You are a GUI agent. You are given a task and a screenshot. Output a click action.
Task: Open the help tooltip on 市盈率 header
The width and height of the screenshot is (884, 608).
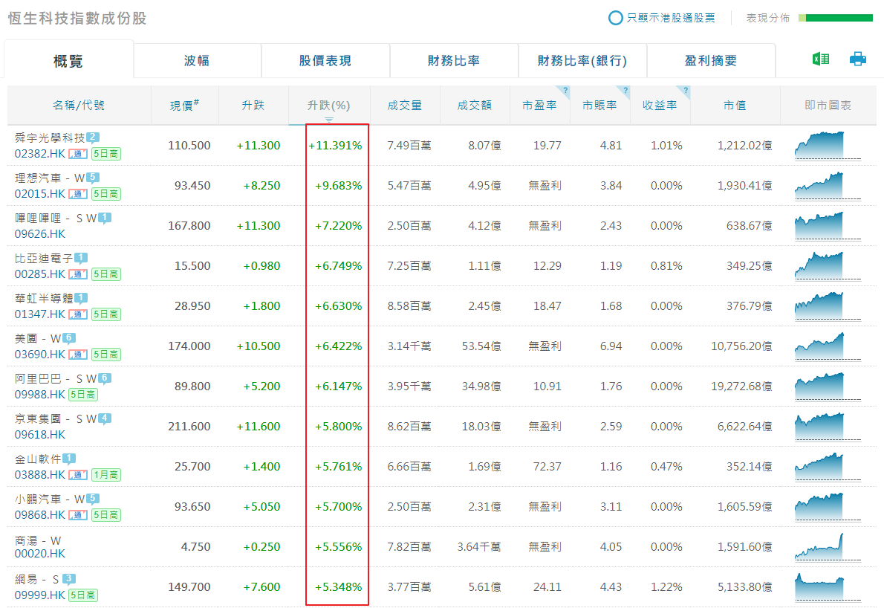point(565,91)
